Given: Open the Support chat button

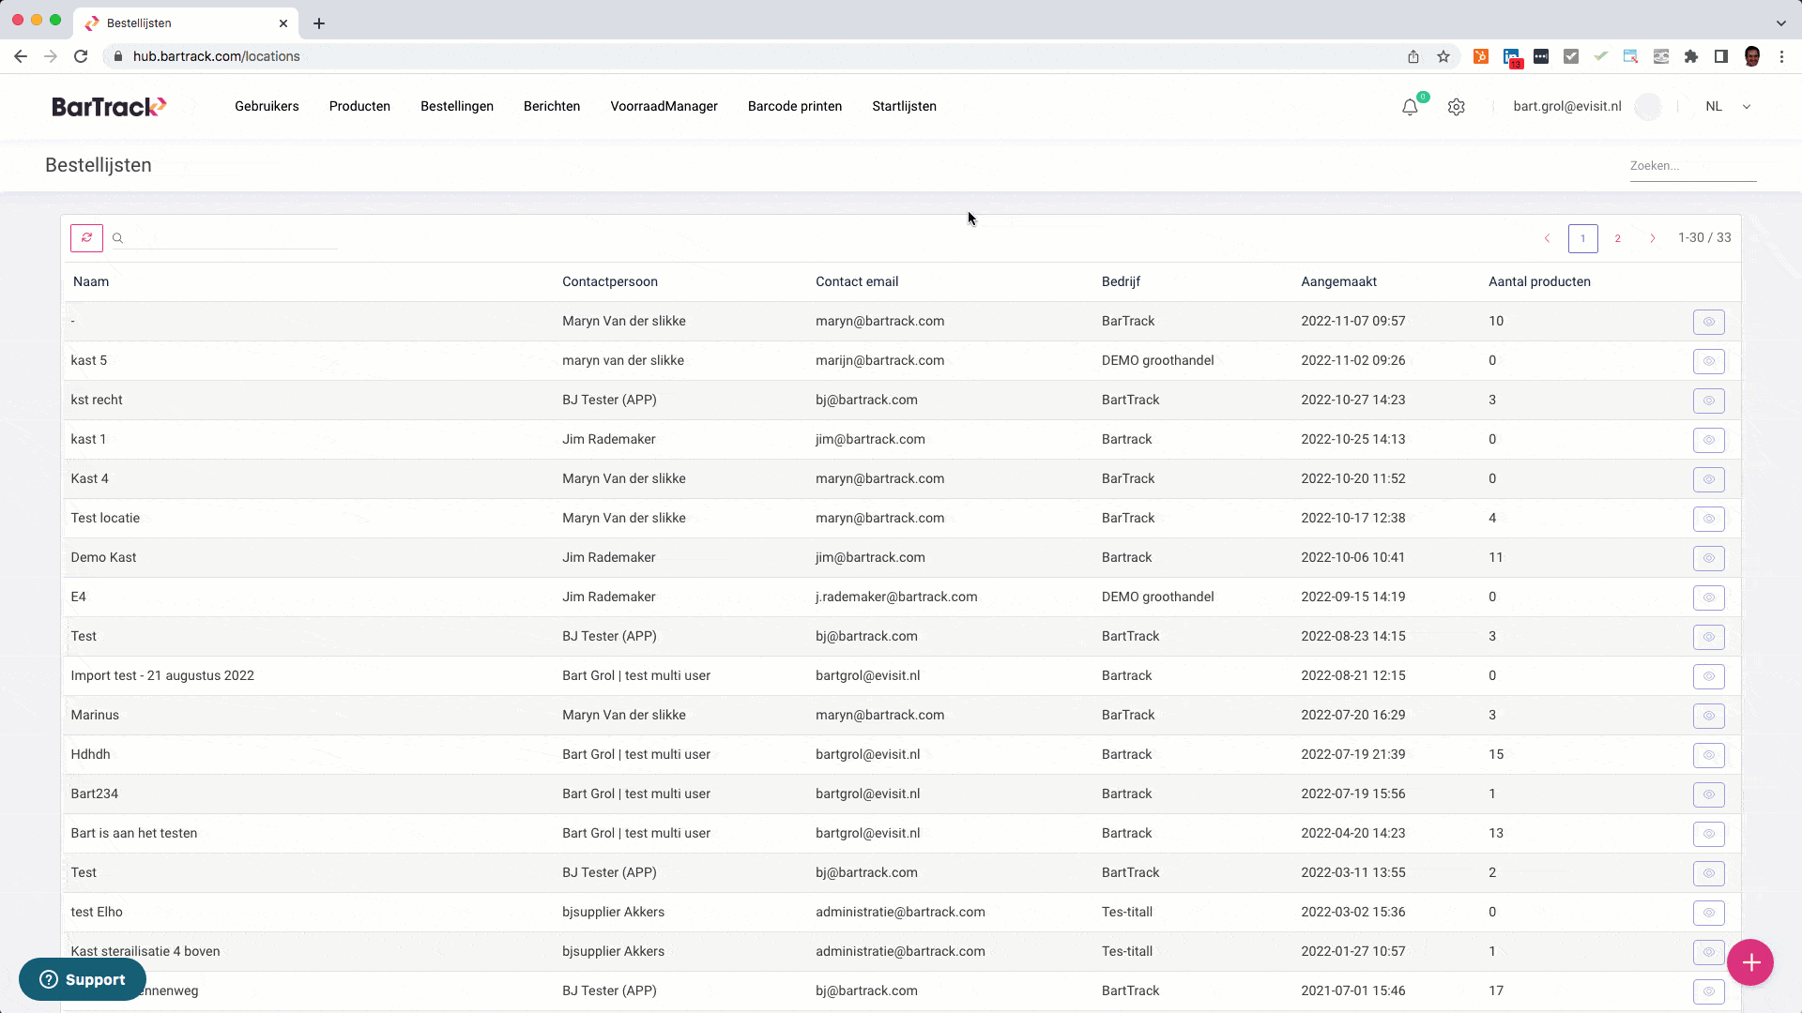Looking at the screenshot, I should [83, 979].
